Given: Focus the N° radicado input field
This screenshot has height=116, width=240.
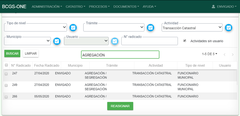Looking at the screenshot, I should tap(149, 42).
